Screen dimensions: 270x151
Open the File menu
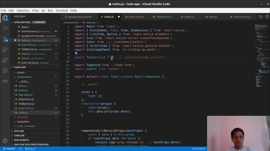coord(4,10)
